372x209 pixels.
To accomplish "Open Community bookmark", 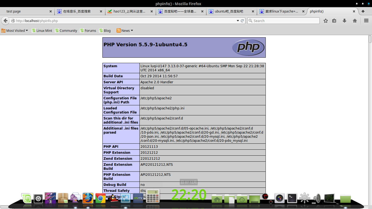I will tap(66, 30).
